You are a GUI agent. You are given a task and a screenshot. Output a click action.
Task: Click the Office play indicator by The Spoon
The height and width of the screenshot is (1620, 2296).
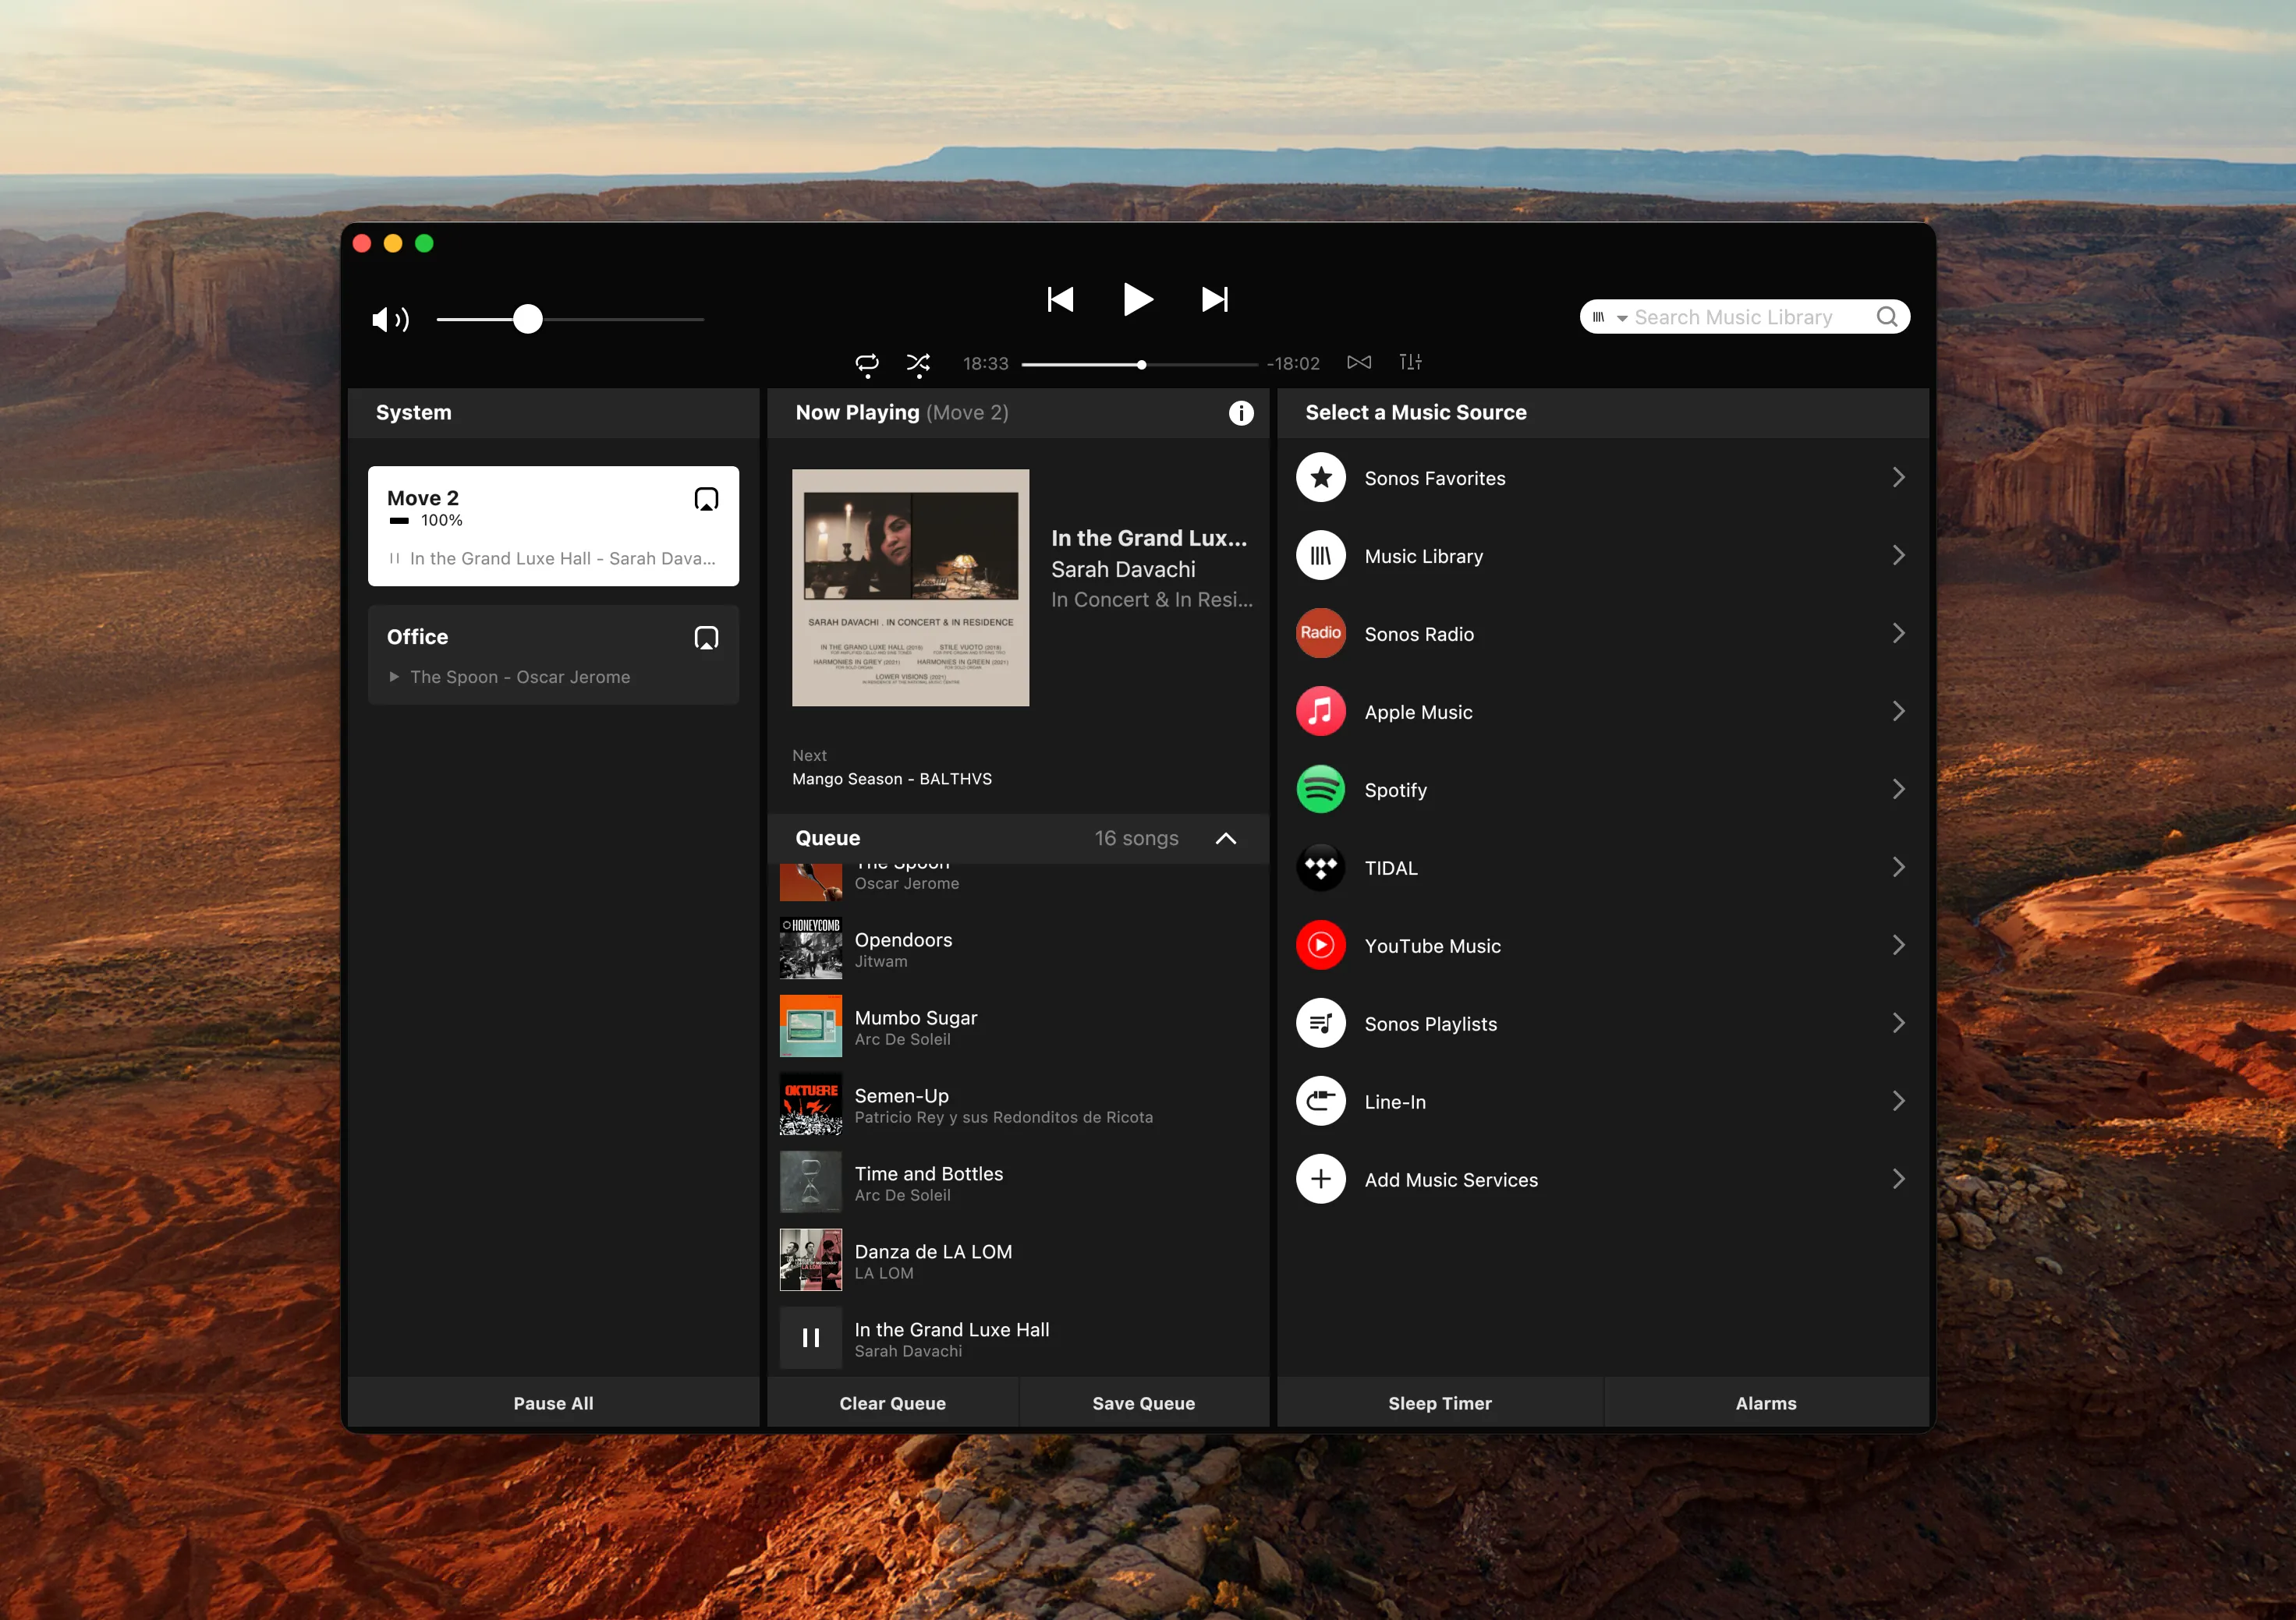pos(394,677)
